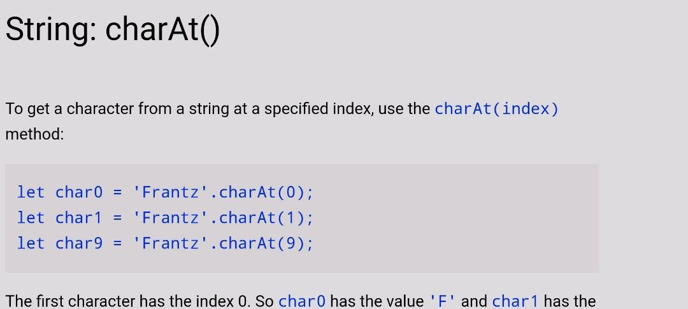The width and height of the screenshot is (688, 309).
Task: Click the char9 variable in third code line
Action: (78, 243)
